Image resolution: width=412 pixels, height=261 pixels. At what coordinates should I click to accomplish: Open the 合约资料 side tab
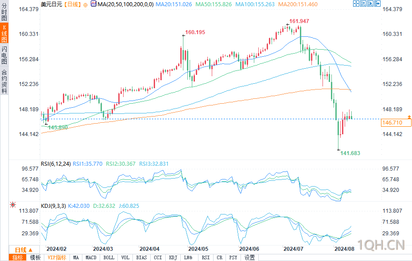coord(4,81)
